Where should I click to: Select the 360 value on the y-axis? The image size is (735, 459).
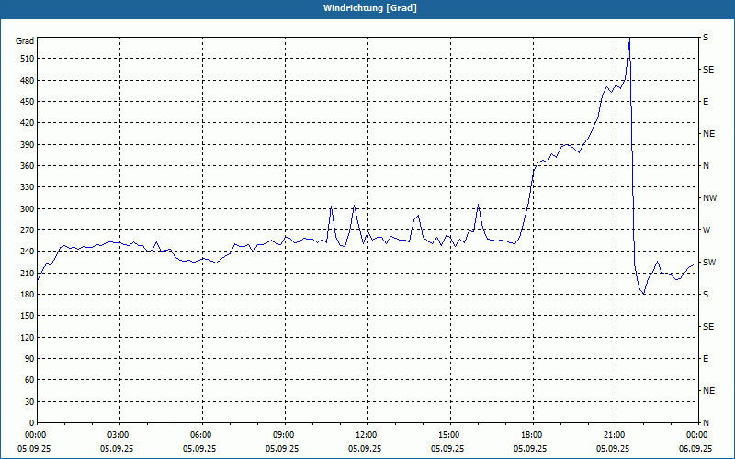[x=25, y=166]
